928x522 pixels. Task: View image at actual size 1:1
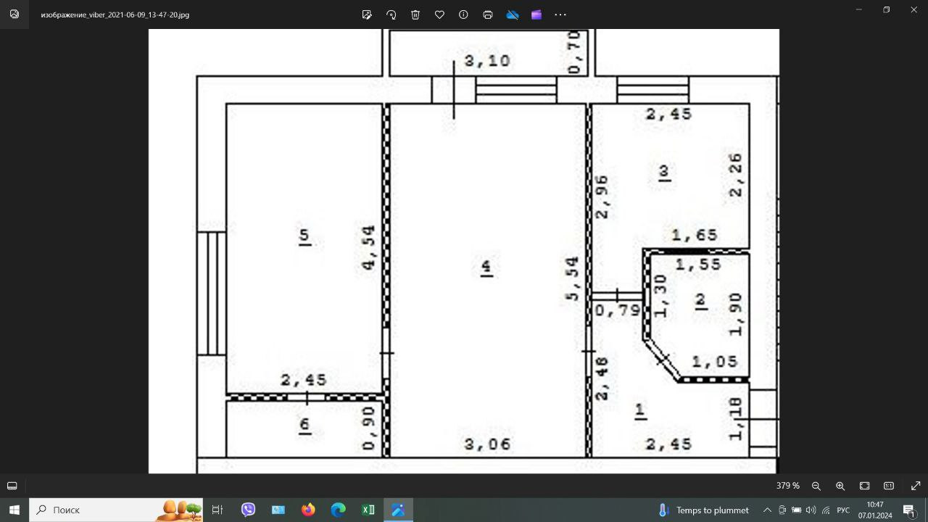[889, 486]
